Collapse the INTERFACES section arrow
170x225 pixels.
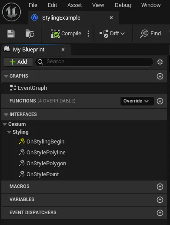(6, 115)
